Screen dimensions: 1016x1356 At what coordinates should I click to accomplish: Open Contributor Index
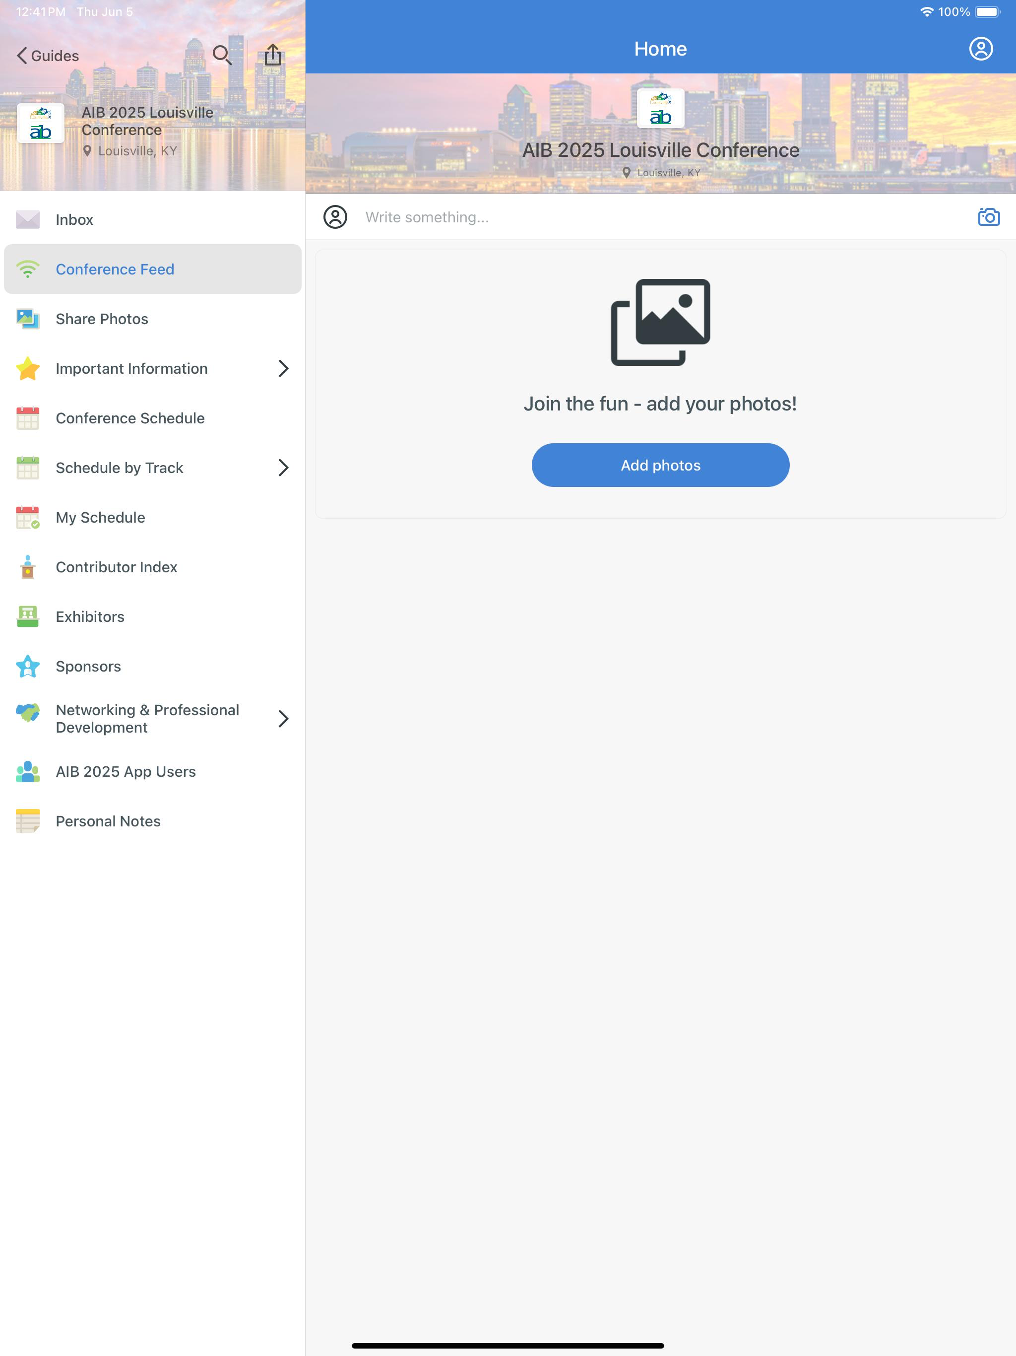coord(153,567)
